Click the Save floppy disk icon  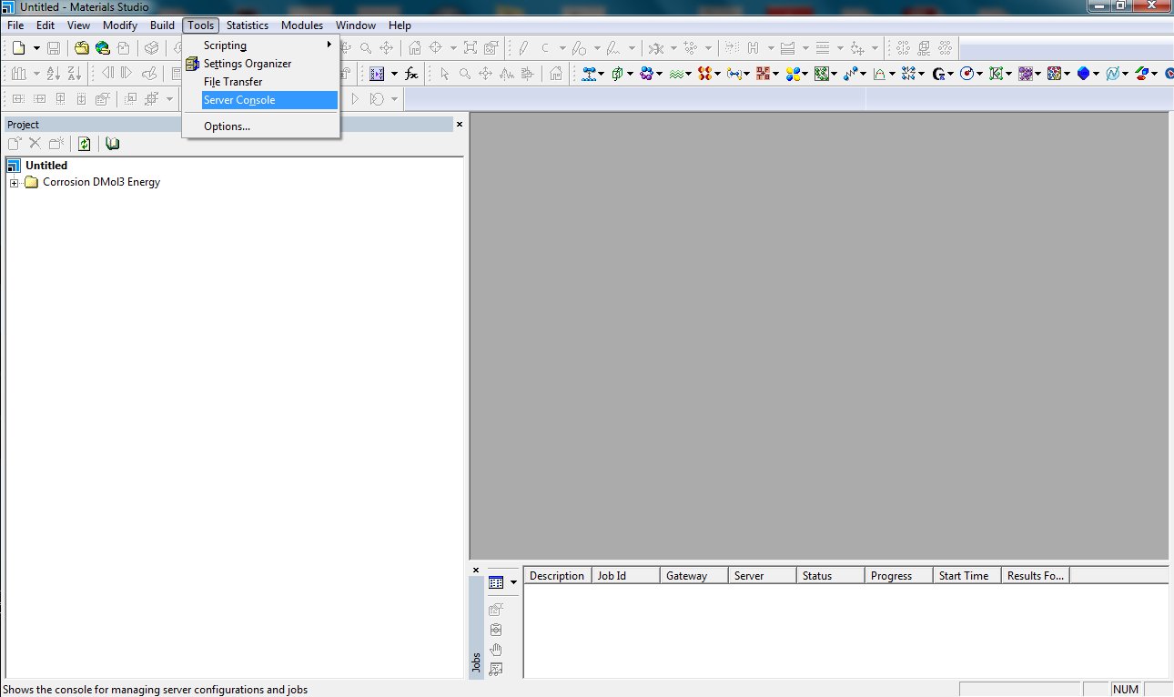pyautogui.click(x=54, y=48)
